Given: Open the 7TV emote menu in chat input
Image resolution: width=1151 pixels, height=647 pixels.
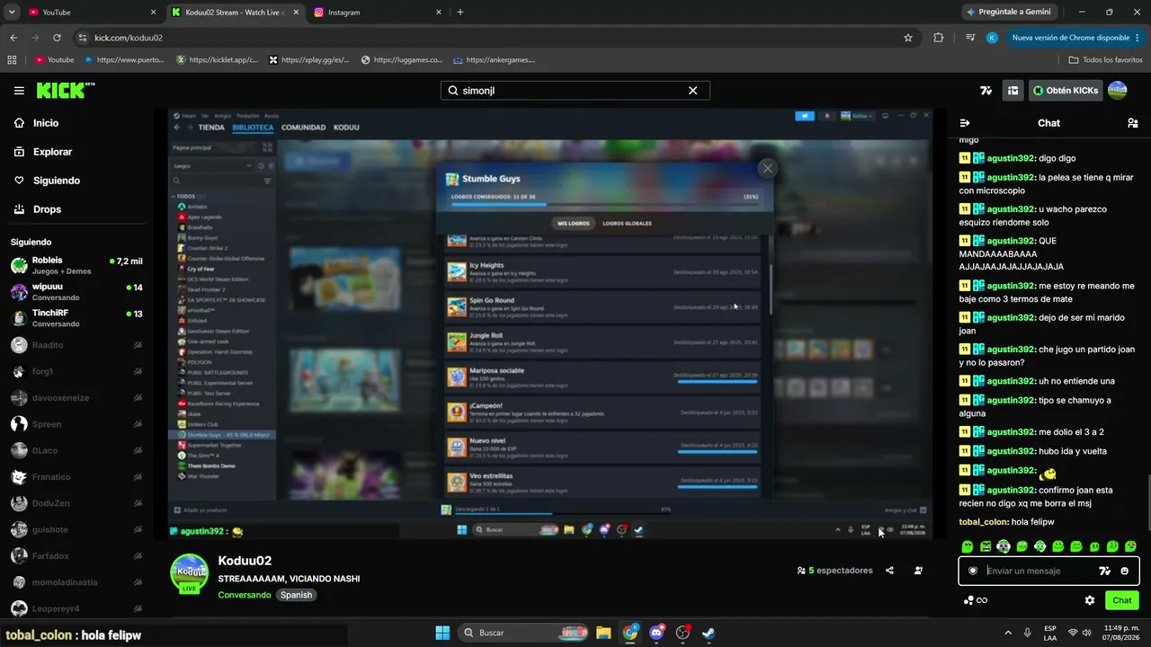Looking at the screenshot, I should coord(1105,571).
